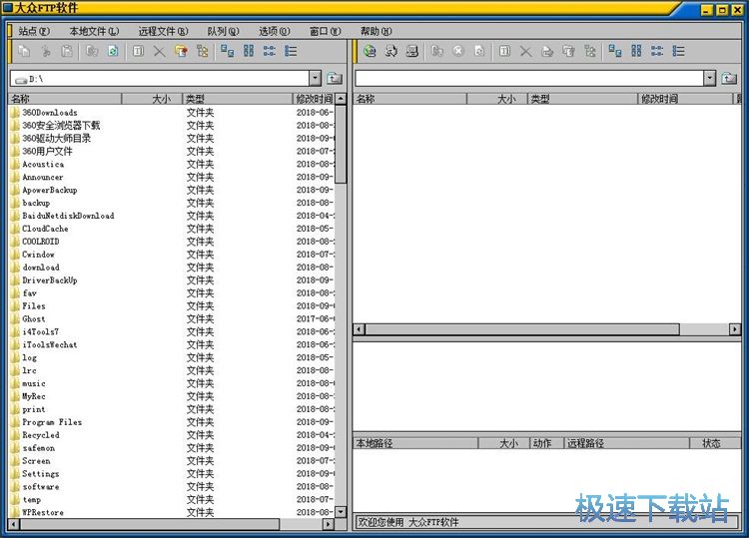Image resolution: width=749 pixels, height=538 pixels.
Task: Open the 站点 menu
Action: tap(34, 31)
